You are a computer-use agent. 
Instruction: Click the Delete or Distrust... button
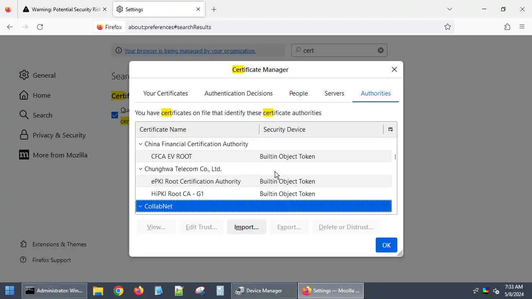(x=346, y=227)
